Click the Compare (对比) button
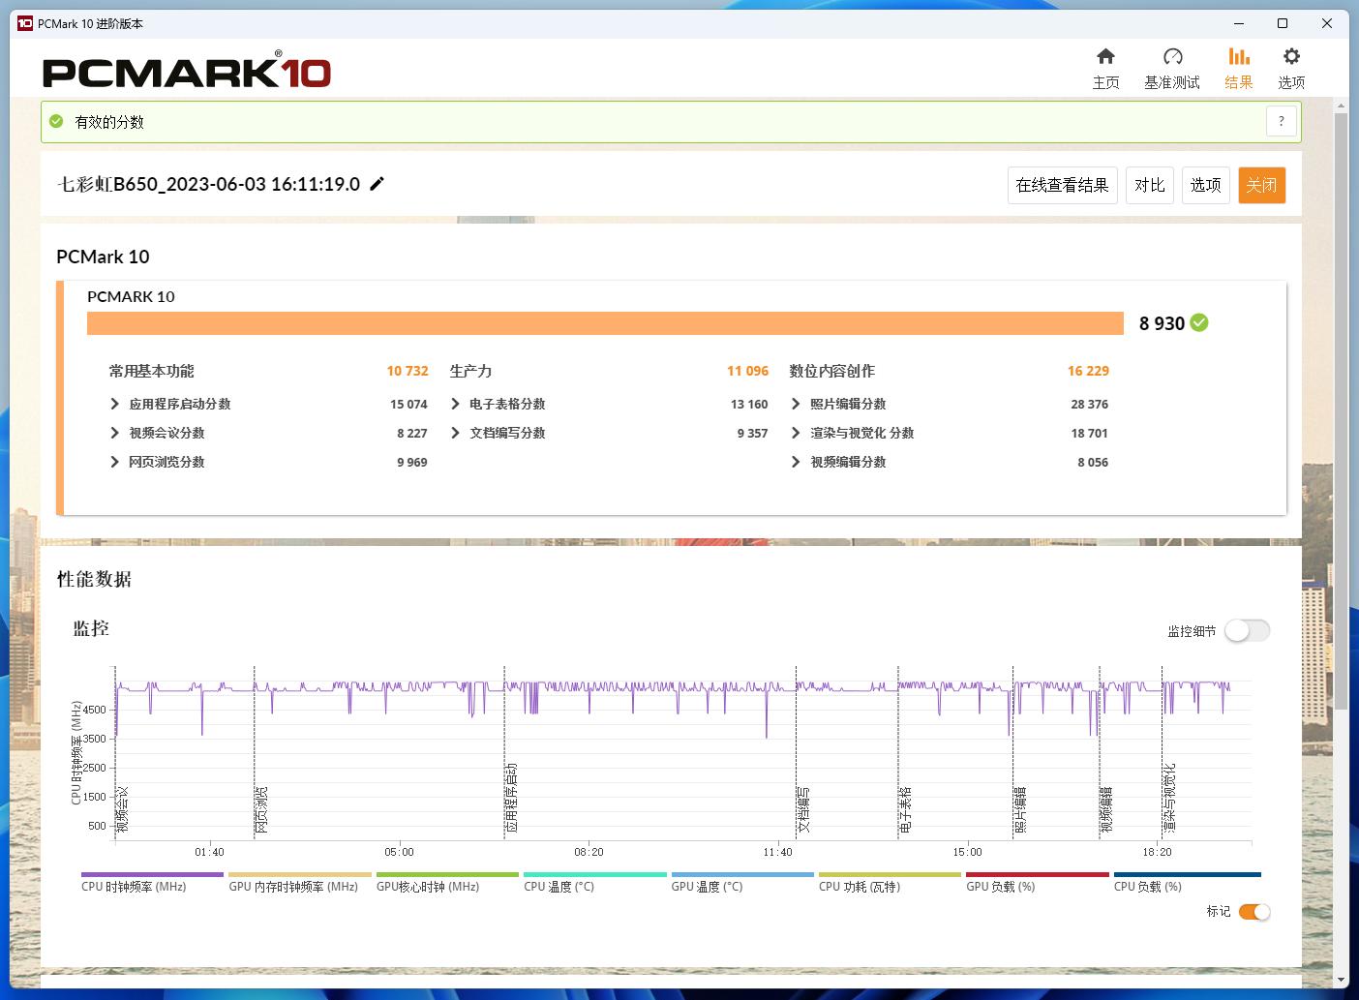The height and width of the screenshot is (1000, 1359). pos(1149,185)
